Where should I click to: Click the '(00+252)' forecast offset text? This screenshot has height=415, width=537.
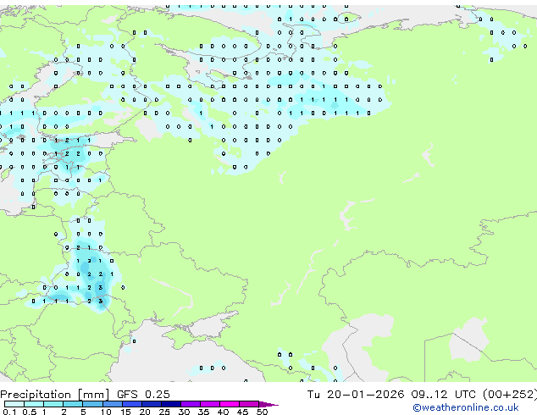click(510, 395)
